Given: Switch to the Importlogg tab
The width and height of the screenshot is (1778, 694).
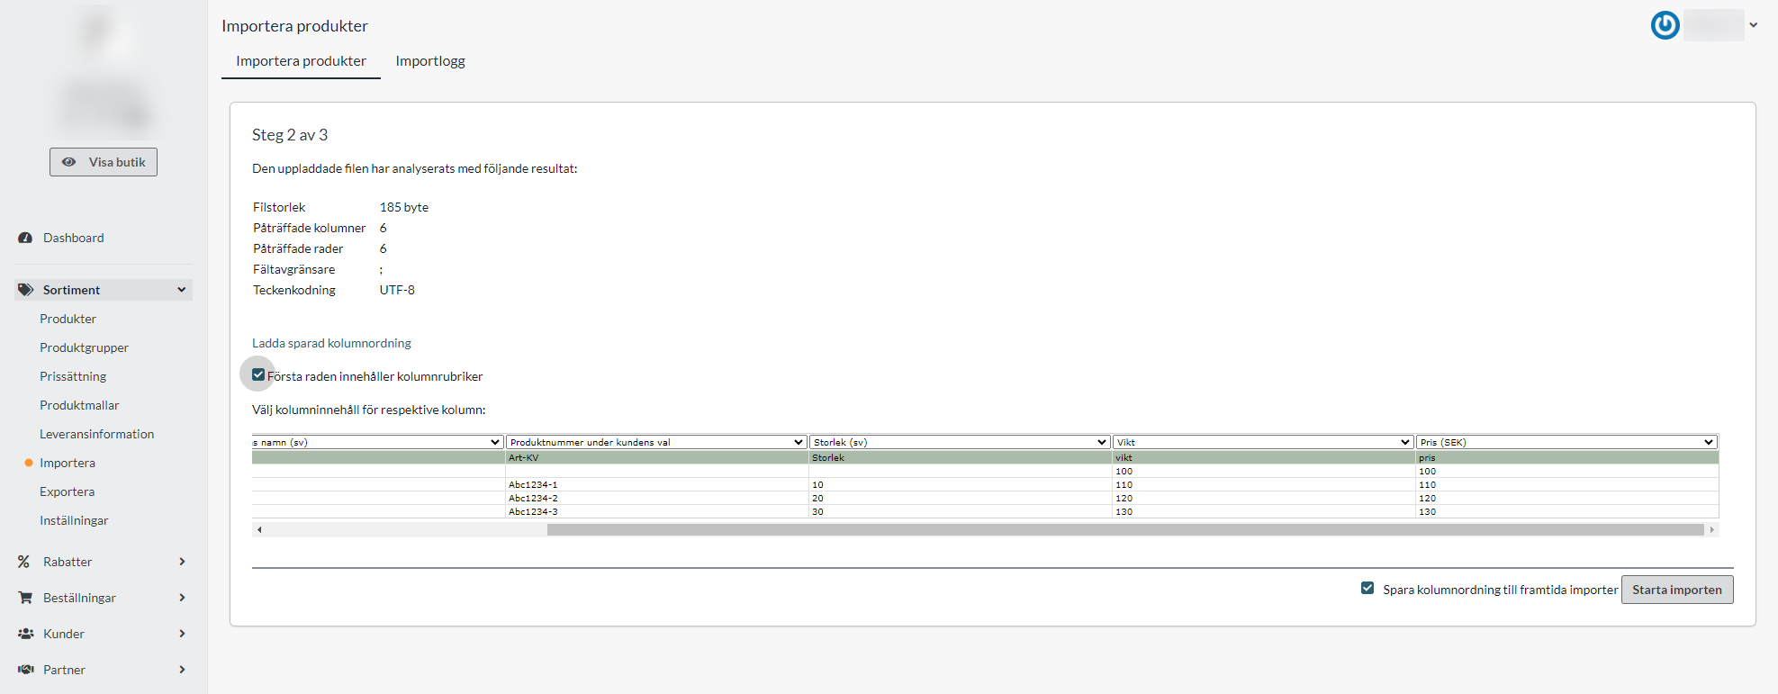Looking at the screenshot, I should [x=430, y=61].
